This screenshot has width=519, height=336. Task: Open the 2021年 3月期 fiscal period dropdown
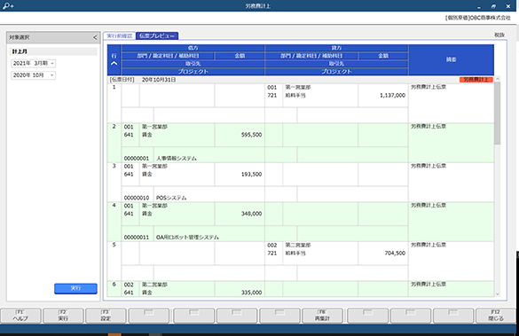point(33,63)
